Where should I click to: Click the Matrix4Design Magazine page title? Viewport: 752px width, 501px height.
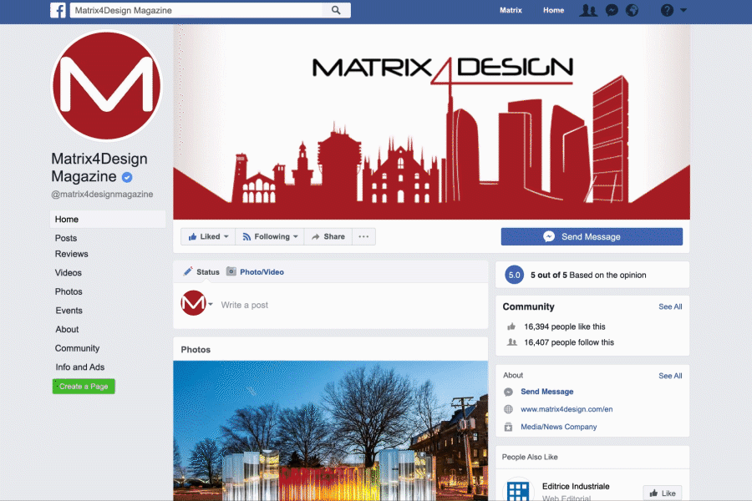pyautogui.click(x=99, y=167)
